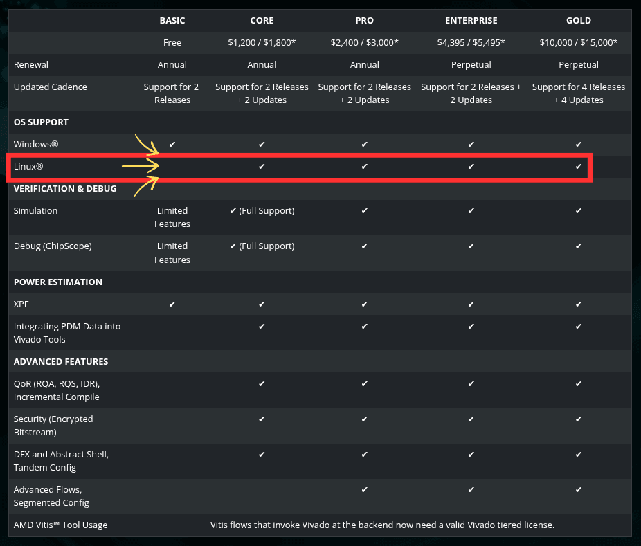Click '(Full Support)' in the Debug row
This screenshot has height=546, width=641.
[267, 246]
